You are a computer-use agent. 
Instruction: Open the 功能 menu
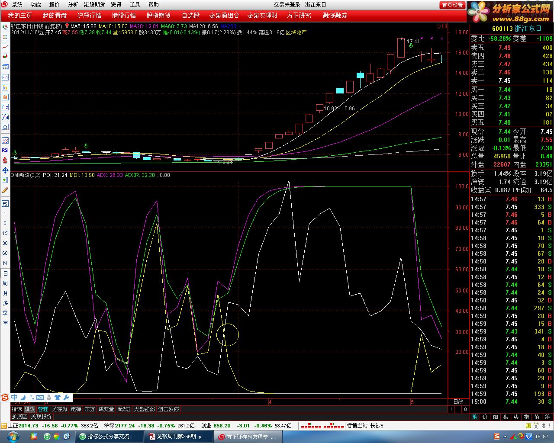[36, 4]
